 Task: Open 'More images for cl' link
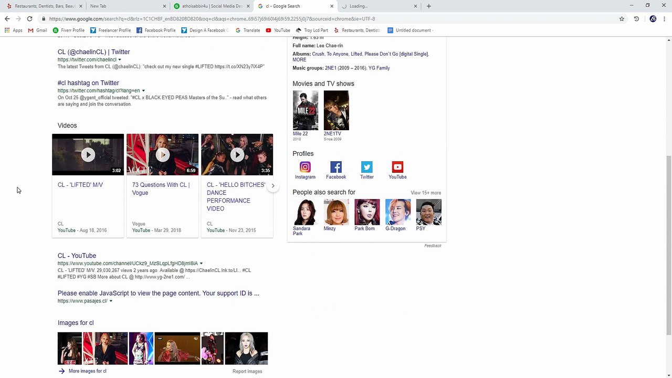click(87, 371)
